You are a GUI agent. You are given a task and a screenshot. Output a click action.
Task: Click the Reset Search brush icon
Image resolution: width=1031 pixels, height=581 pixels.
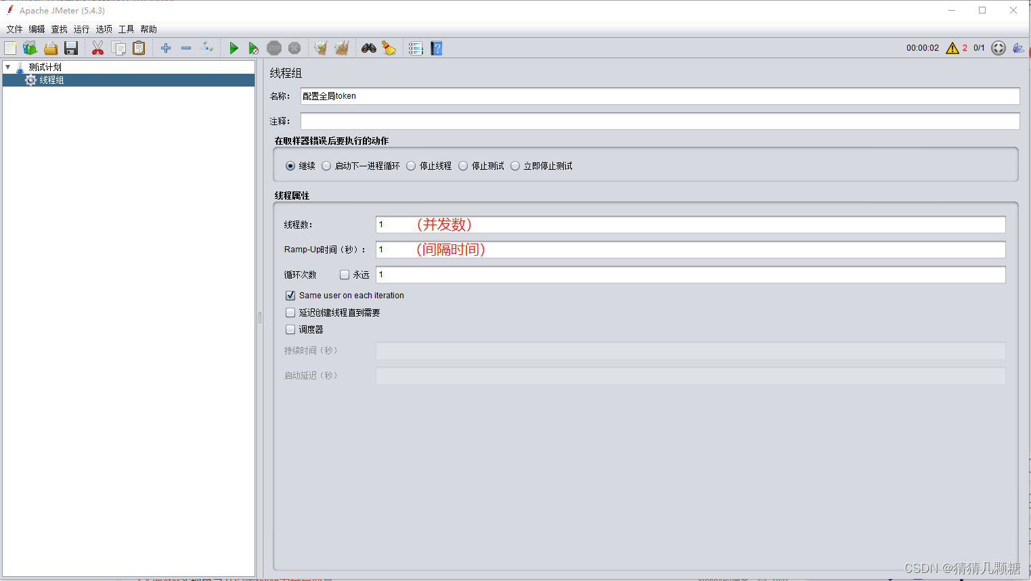point(389,48)
